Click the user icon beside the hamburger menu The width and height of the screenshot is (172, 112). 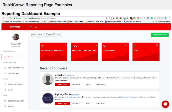[36, 27]
